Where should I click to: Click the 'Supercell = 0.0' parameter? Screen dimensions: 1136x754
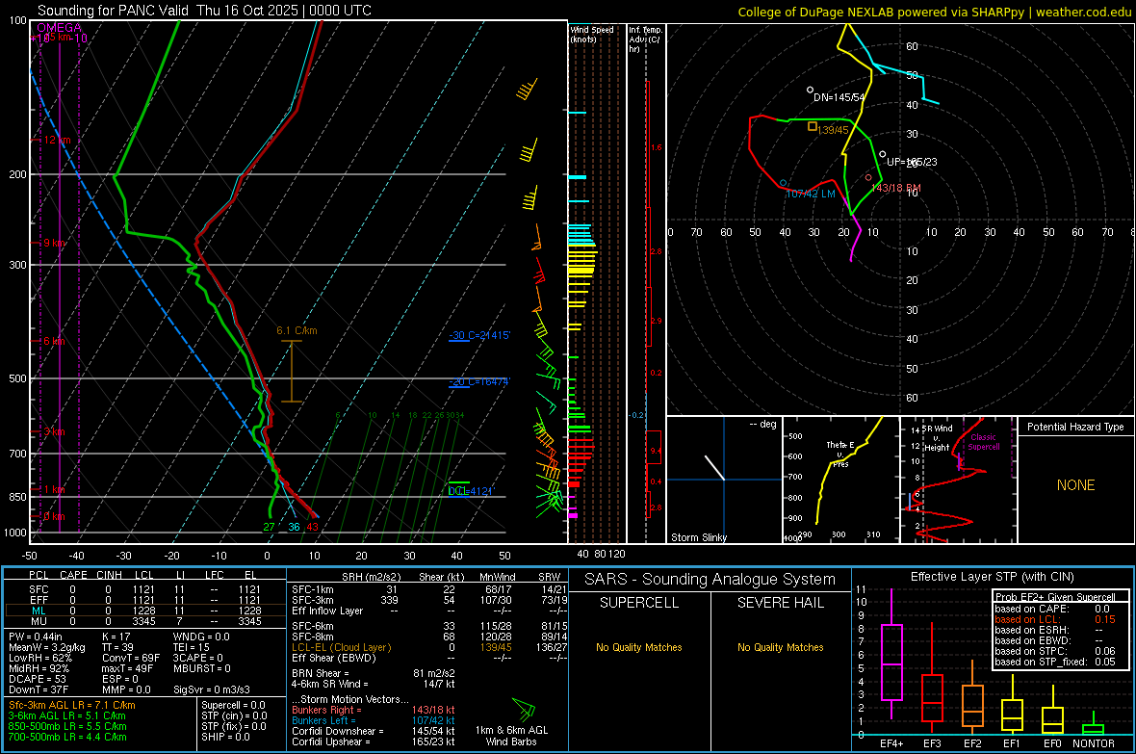click(233, 705)
